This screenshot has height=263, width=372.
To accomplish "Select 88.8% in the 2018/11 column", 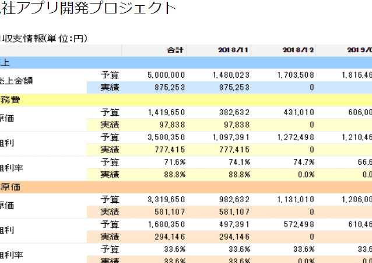I will tap(240, 175).
